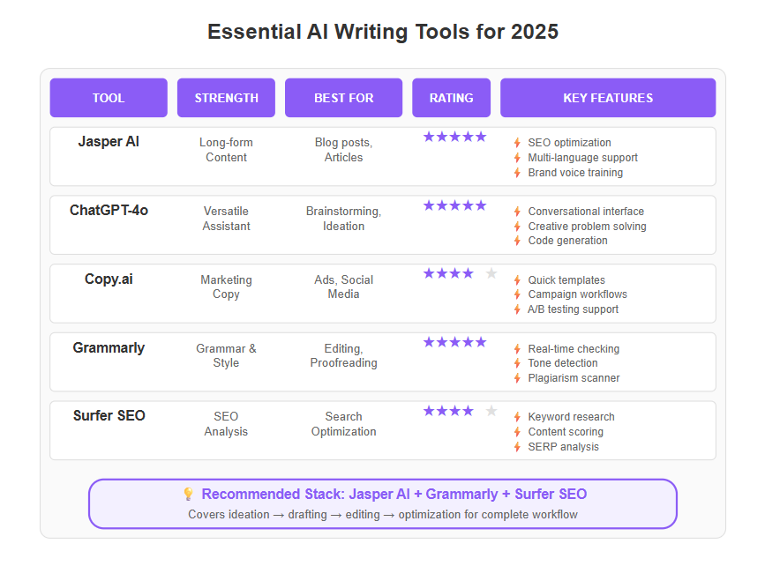Click the lightning icon beside Code generation
765x566 pixels.
[x=517, y=241]
